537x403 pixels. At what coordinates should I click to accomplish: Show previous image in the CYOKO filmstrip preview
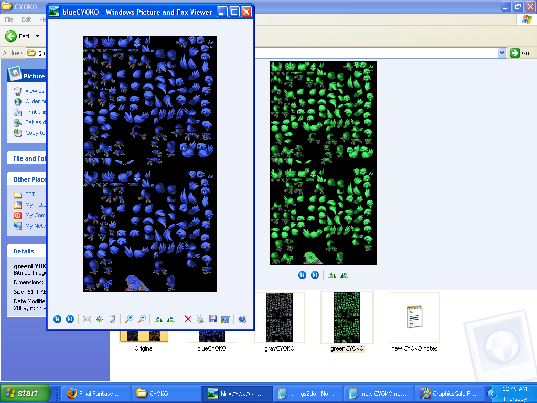tap(302, 275)
